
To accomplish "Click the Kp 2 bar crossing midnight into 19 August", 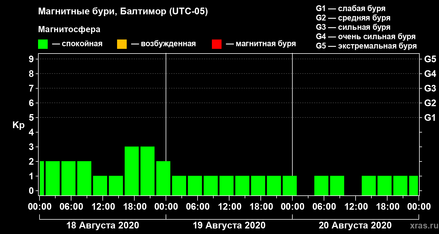I will pos(163,178).
